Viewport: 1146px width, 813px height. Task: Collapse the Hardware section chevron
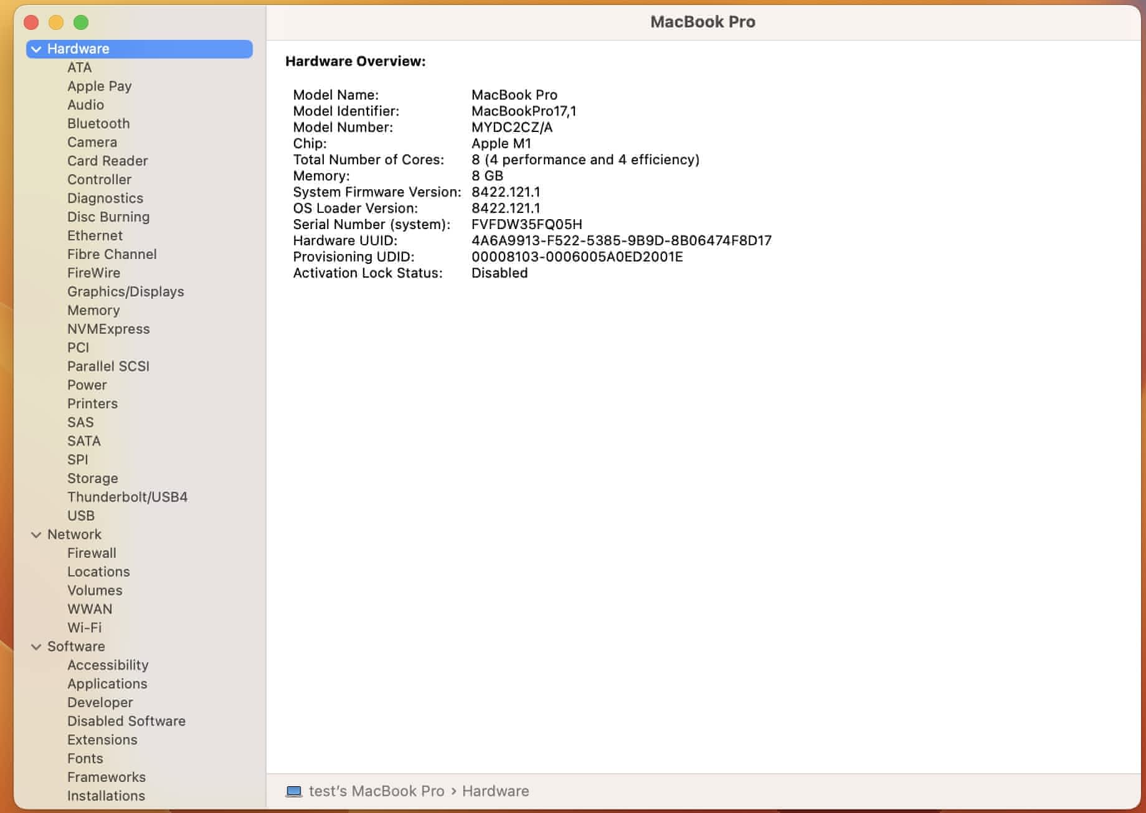click(x=36, y=49)
